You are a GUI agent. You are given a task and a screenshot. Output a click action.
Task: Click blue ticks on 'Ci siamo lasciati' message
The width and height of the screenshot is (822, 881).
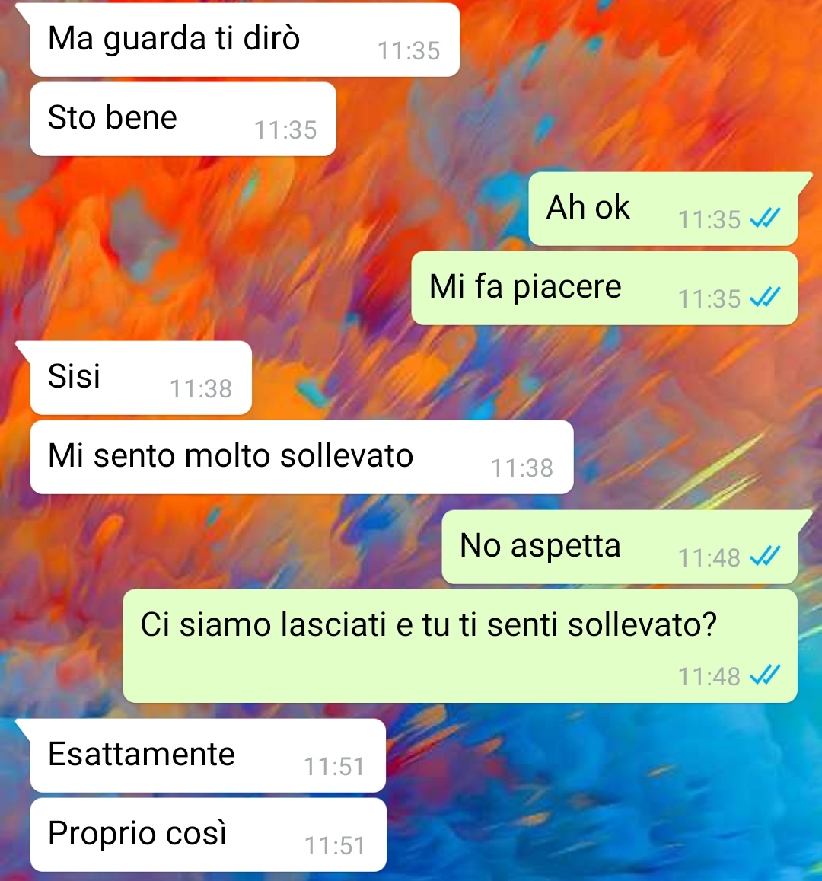pos(766,675)
